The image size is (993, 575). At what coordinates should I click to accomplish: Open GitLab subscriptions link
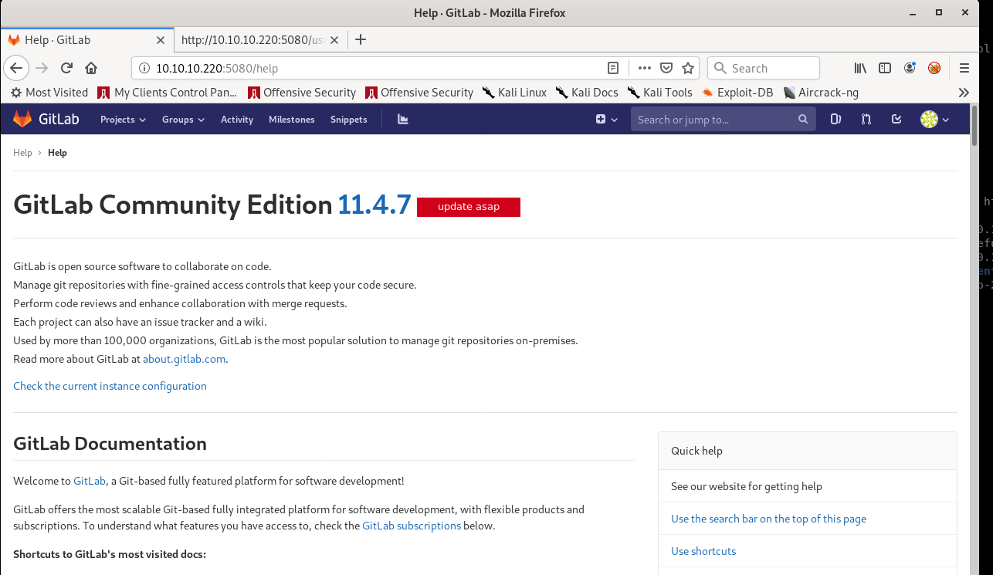[x=412, y=526]
